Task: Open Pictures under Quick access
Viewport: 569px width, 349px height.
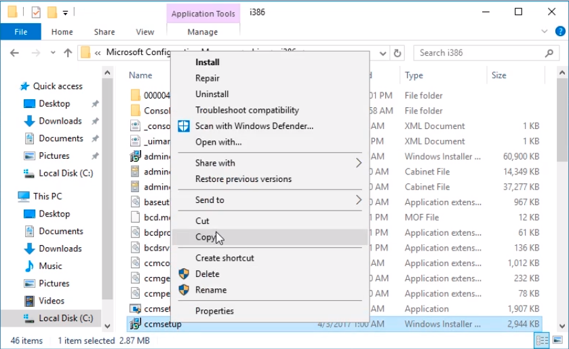Action: (54, 155)
